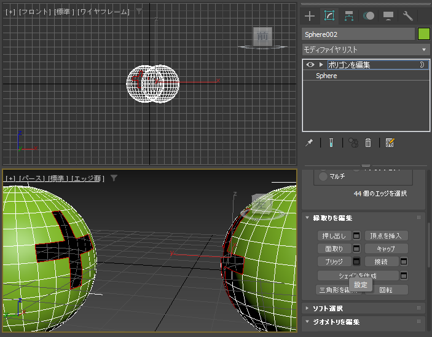Click grip dots of ソフト選択 rollout
Image resolution: width=432 pixels, height=337 pixels.
(x=418, y=307)
